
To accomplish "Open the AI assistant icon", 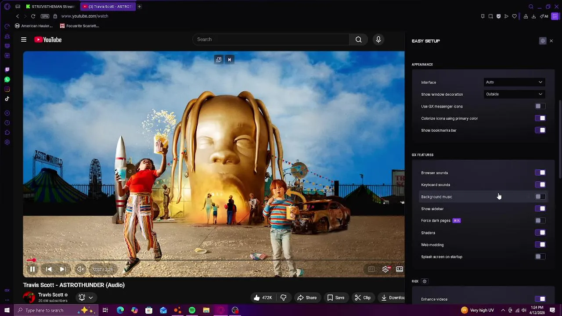I will (x=544, y=16).
